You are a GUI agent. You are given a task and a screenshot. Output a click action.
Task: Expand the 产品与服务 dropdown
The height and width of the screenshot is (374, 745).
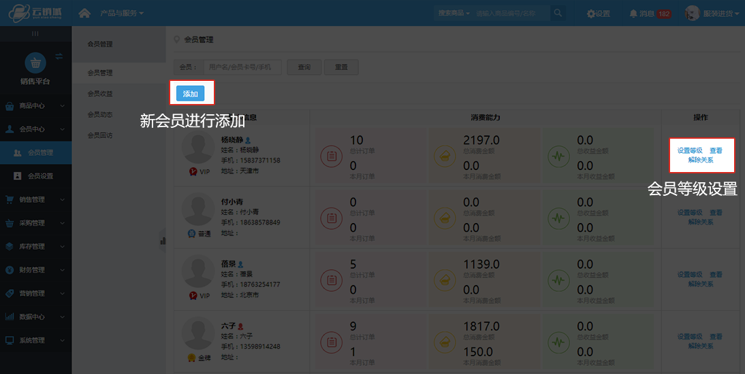pos(121,13)
